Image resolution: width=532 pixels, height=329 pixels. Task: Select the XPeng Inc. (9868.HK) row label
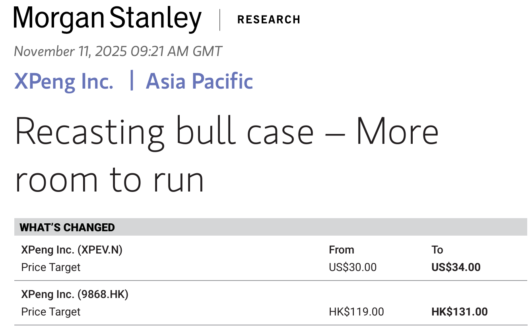coord(75,294)
